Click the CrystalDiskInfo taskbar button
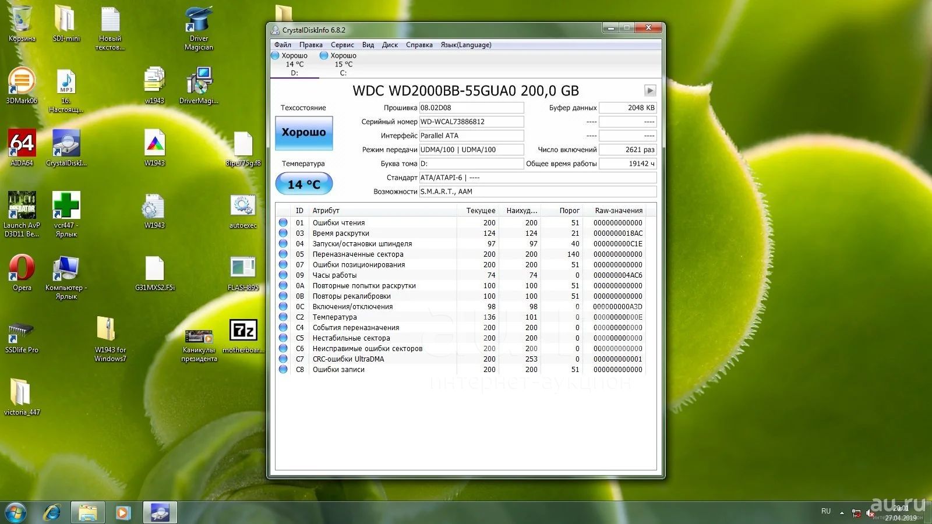 160,512
